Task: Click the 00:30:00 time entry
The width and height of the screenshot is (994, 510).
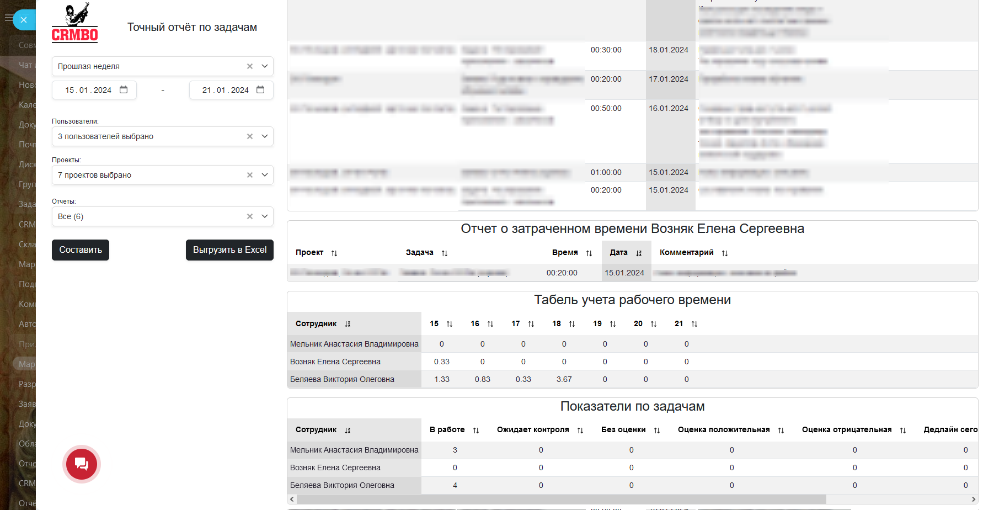Action: (x=606, y=50)
